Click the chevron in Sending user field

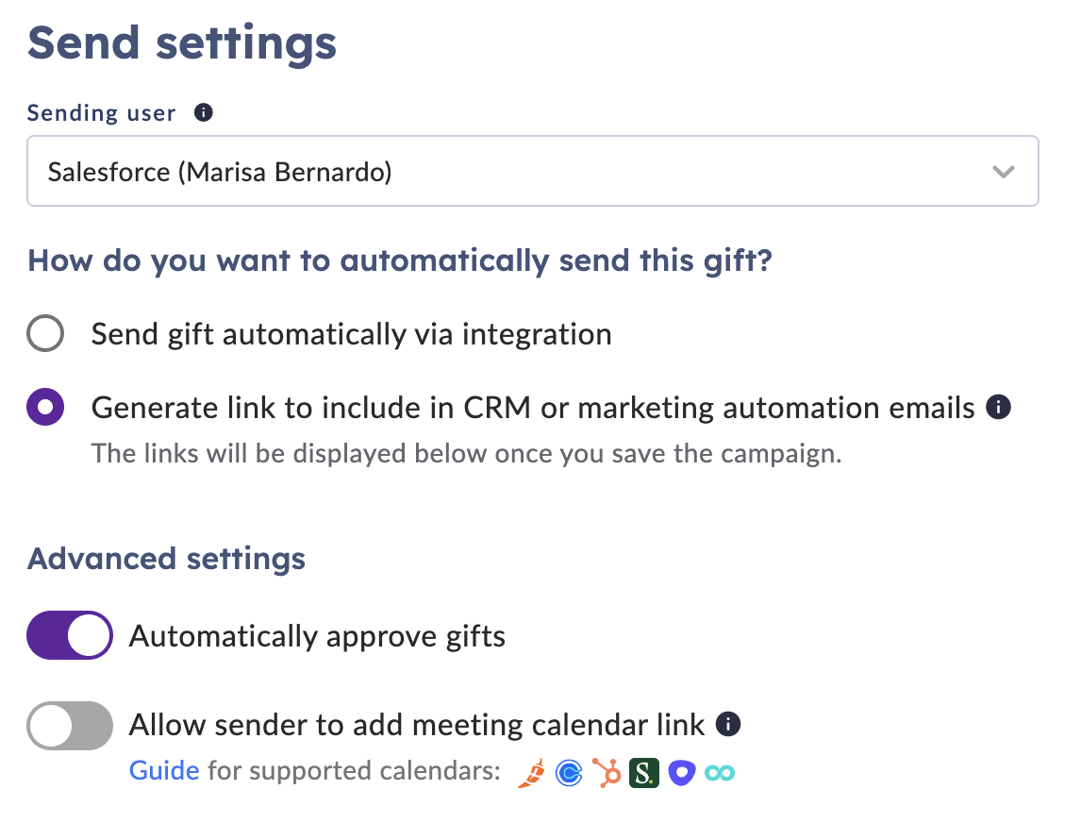tap(1003, 171)
